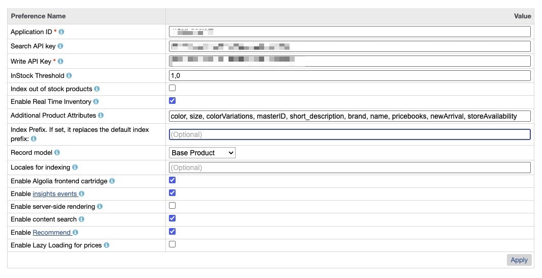
Task: Focus the Write API Key field
Action: 350,61
